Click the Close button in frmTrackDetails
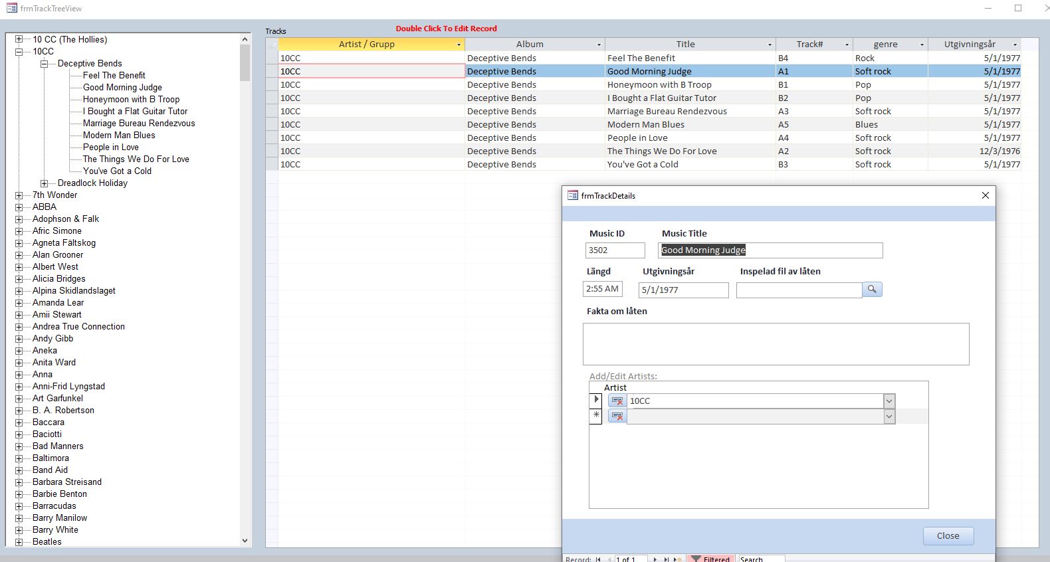The height and width of the screenshot is (562, 1050). (x=948, y=535)
